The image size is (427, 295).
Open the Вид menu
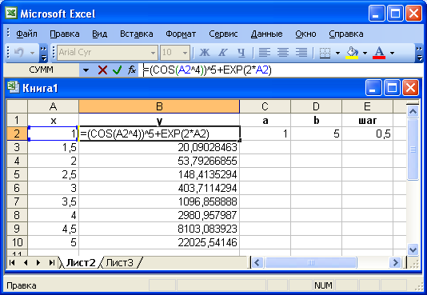(99, 34)
